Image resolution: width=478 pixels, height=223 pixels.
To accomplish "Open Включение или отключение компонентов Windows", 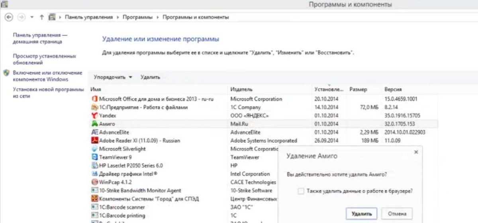I will [x=47, y=76].
